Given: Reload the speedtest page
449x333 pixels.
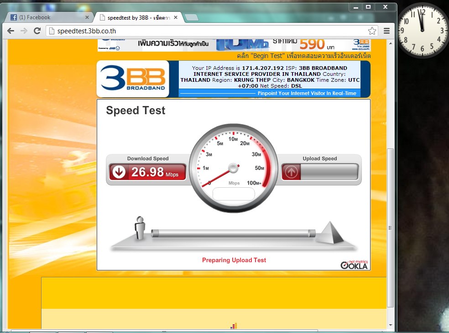Looking at the screenshot, I should click(37, 31).
